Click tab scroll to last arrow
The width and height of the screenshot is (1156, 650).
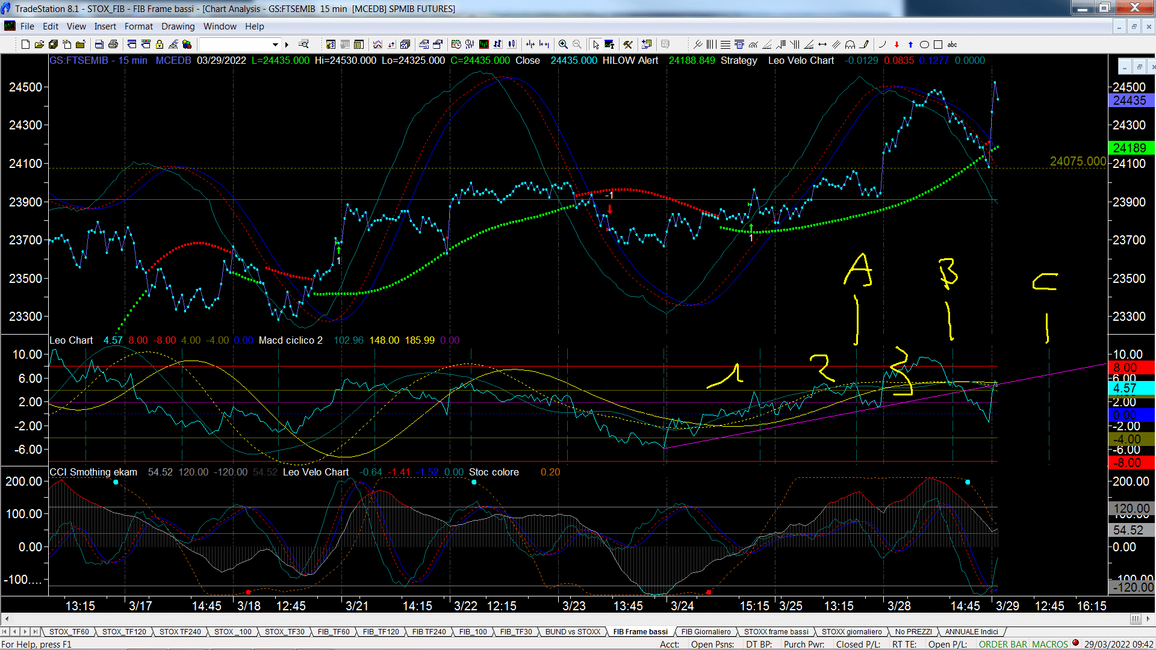click(x=35, y=632)
